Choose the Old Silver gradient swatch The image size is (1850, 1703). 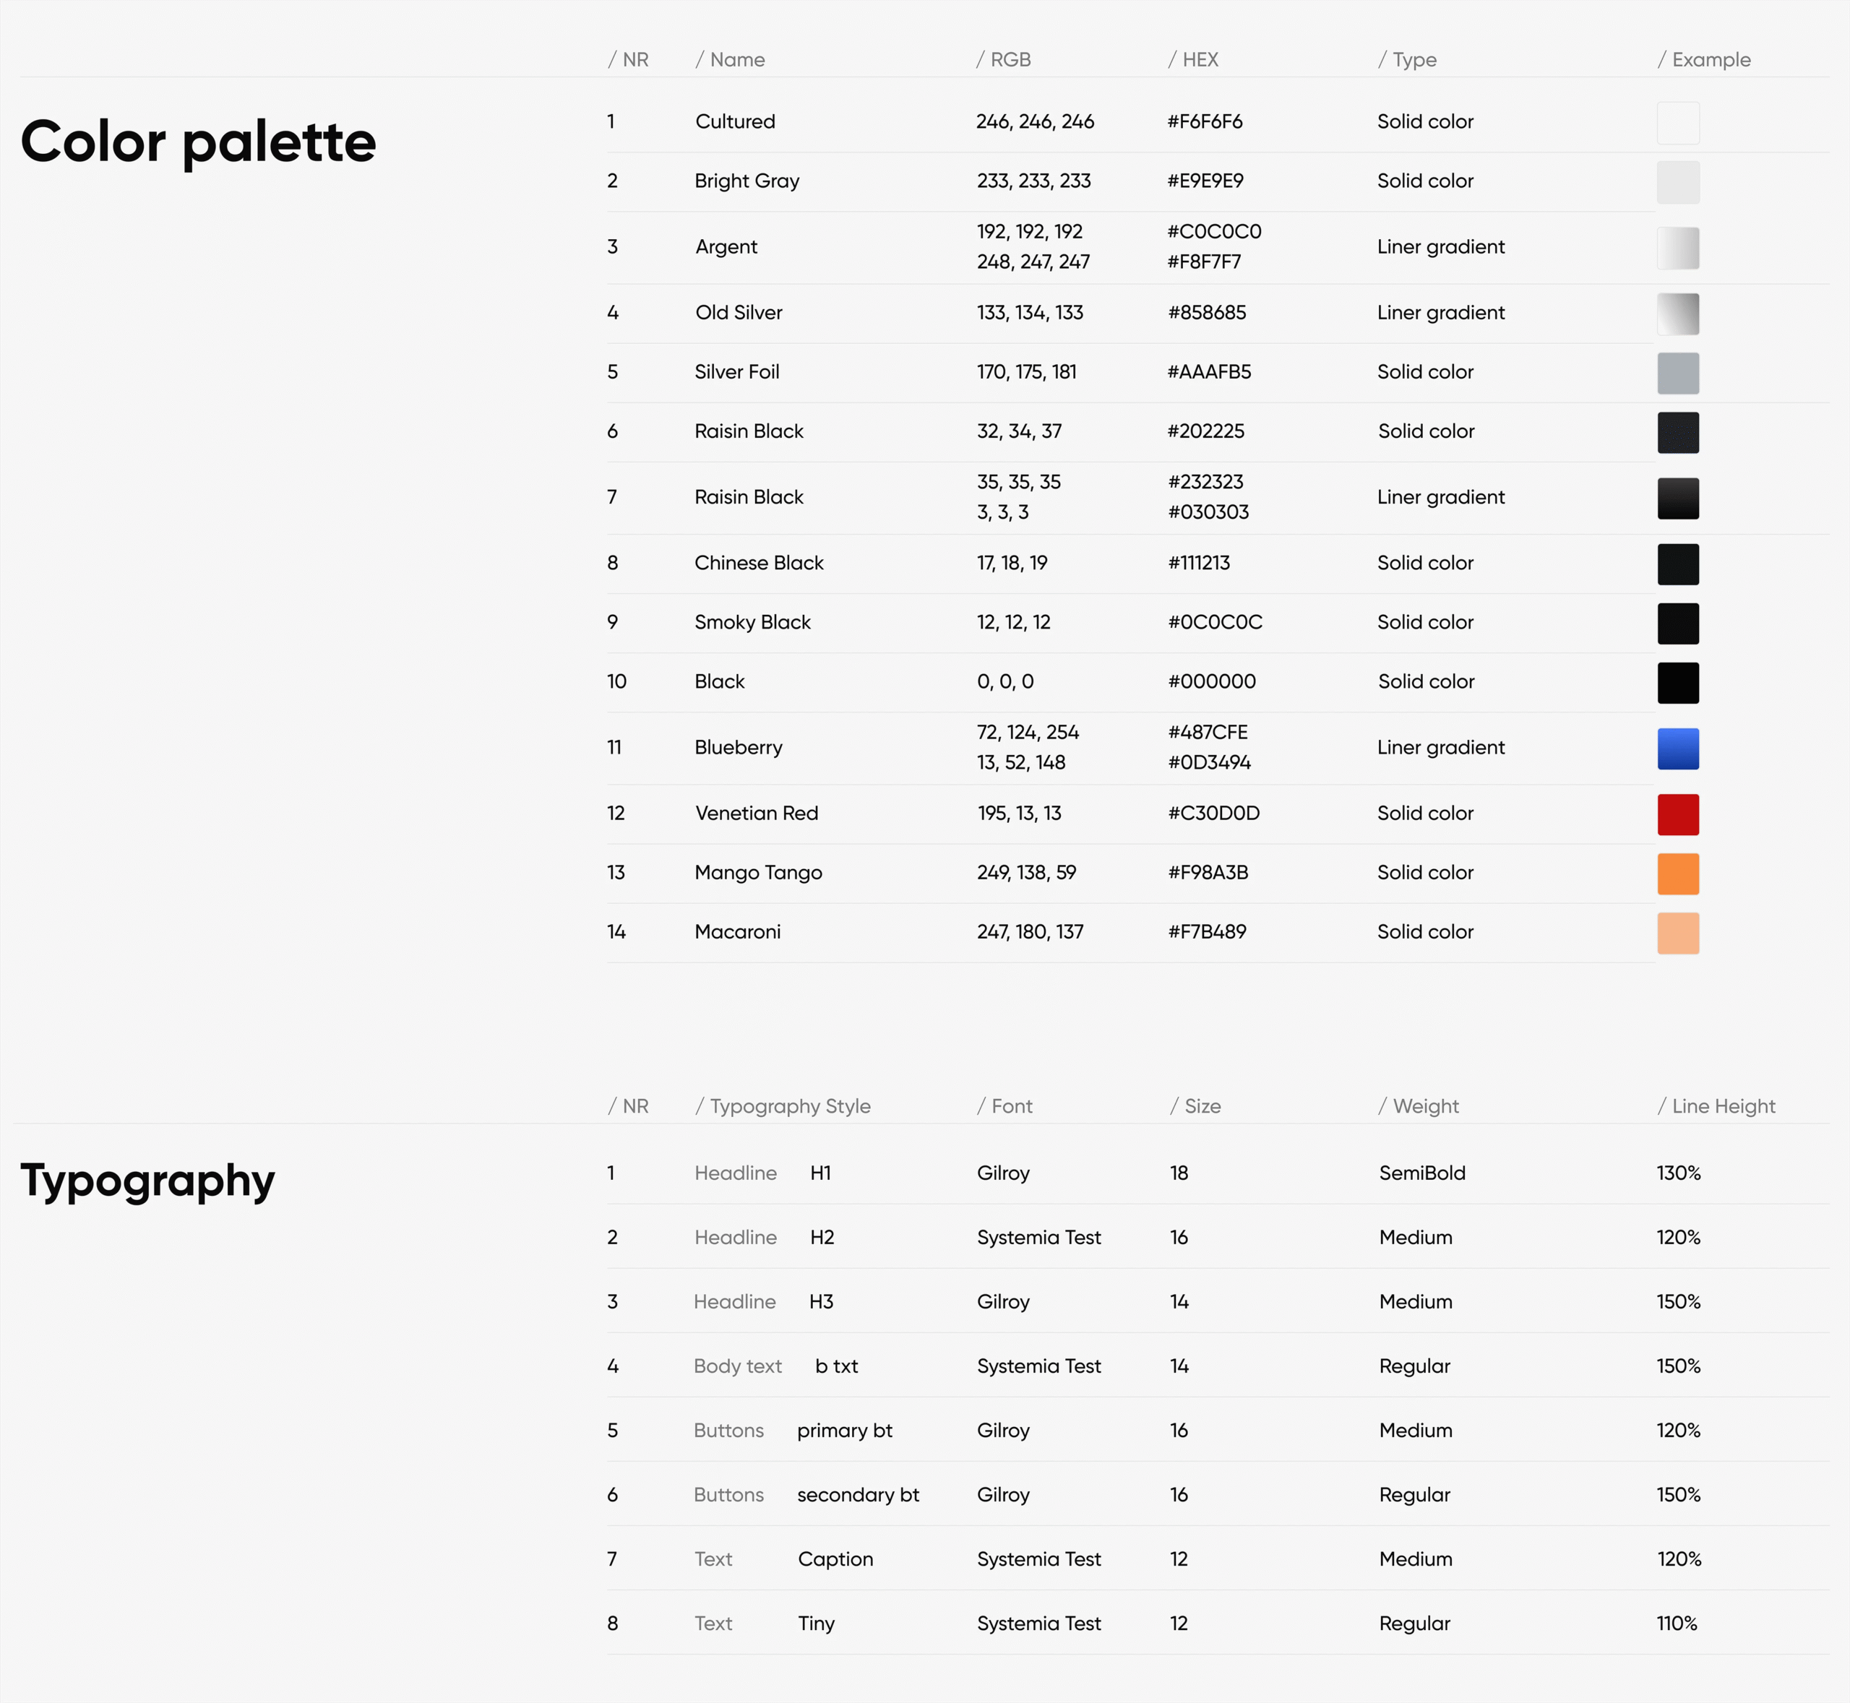click(x=1677, y=314)
